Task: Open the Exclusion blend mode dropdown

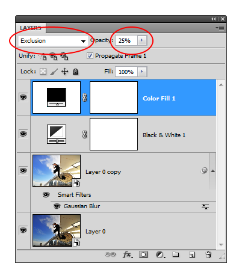Action: point(52,41)
